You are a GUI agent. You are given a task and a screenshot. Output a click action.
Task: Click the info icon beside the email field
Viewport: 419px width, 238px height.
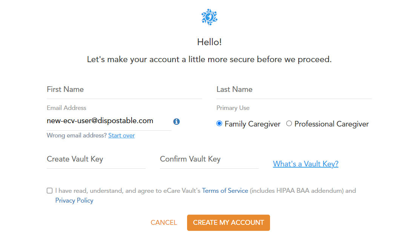(177, 121)
